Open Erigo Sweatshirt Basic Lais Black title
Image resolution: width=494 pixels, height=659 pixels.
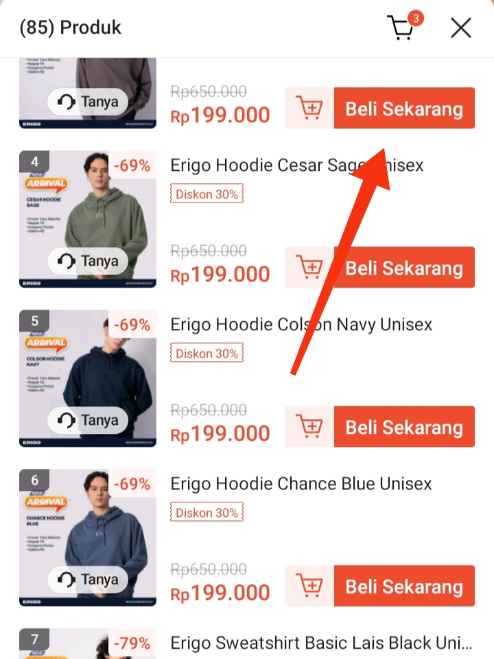point(321,643)
